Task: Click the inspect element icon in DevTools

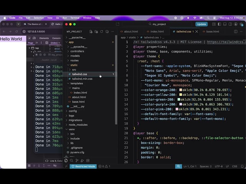Action: [29, 38]
